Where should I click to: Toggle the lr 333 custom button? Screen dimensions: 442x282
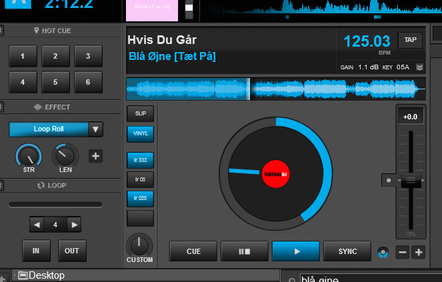tap(141, 160)
